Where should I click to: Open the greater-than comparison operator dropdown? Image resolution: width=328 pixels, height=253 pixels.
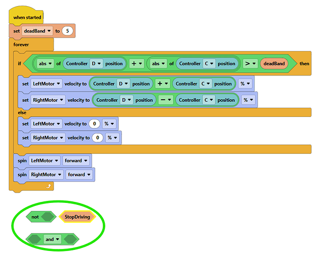(x=250, y=63)
